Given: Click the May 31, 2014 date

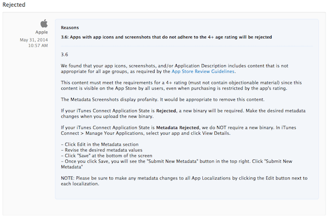Looking at the screenshot, I should pyautogui.click(x=34, y=40).
